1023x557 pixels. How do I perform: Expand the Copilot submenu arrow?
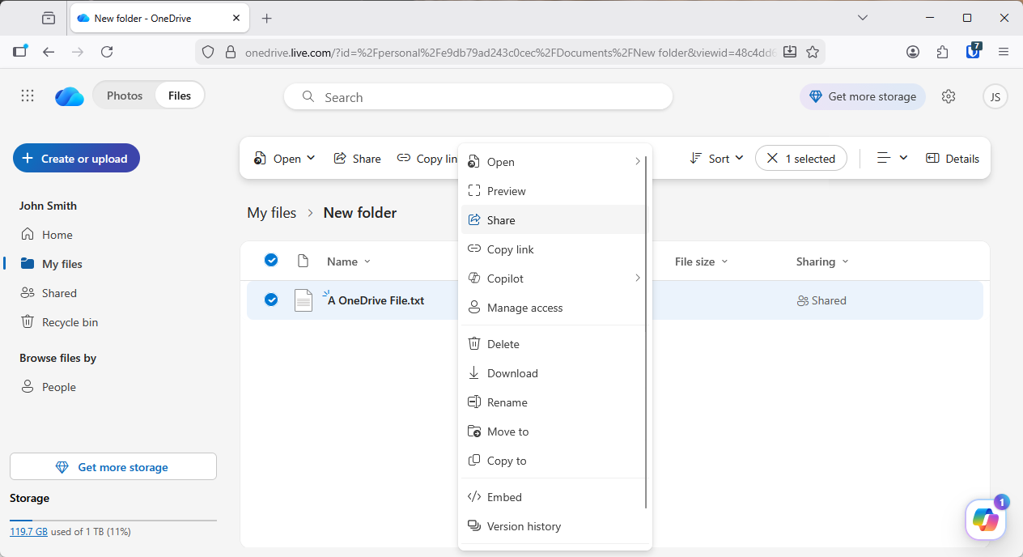(x=638, y=278)
